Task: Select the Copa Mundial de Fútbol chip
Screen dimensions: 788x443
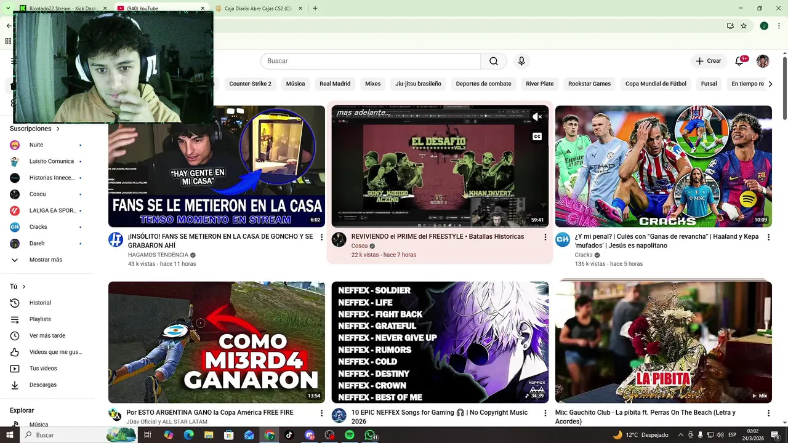Action: point(656,84)
